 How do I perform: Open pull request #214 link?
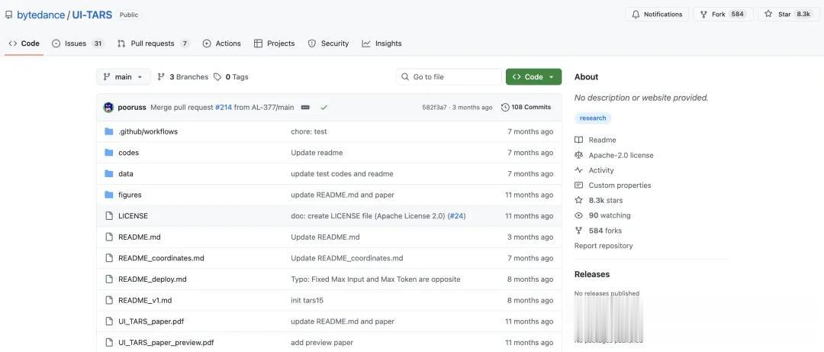pyautogui.click(x=223, y=108)
